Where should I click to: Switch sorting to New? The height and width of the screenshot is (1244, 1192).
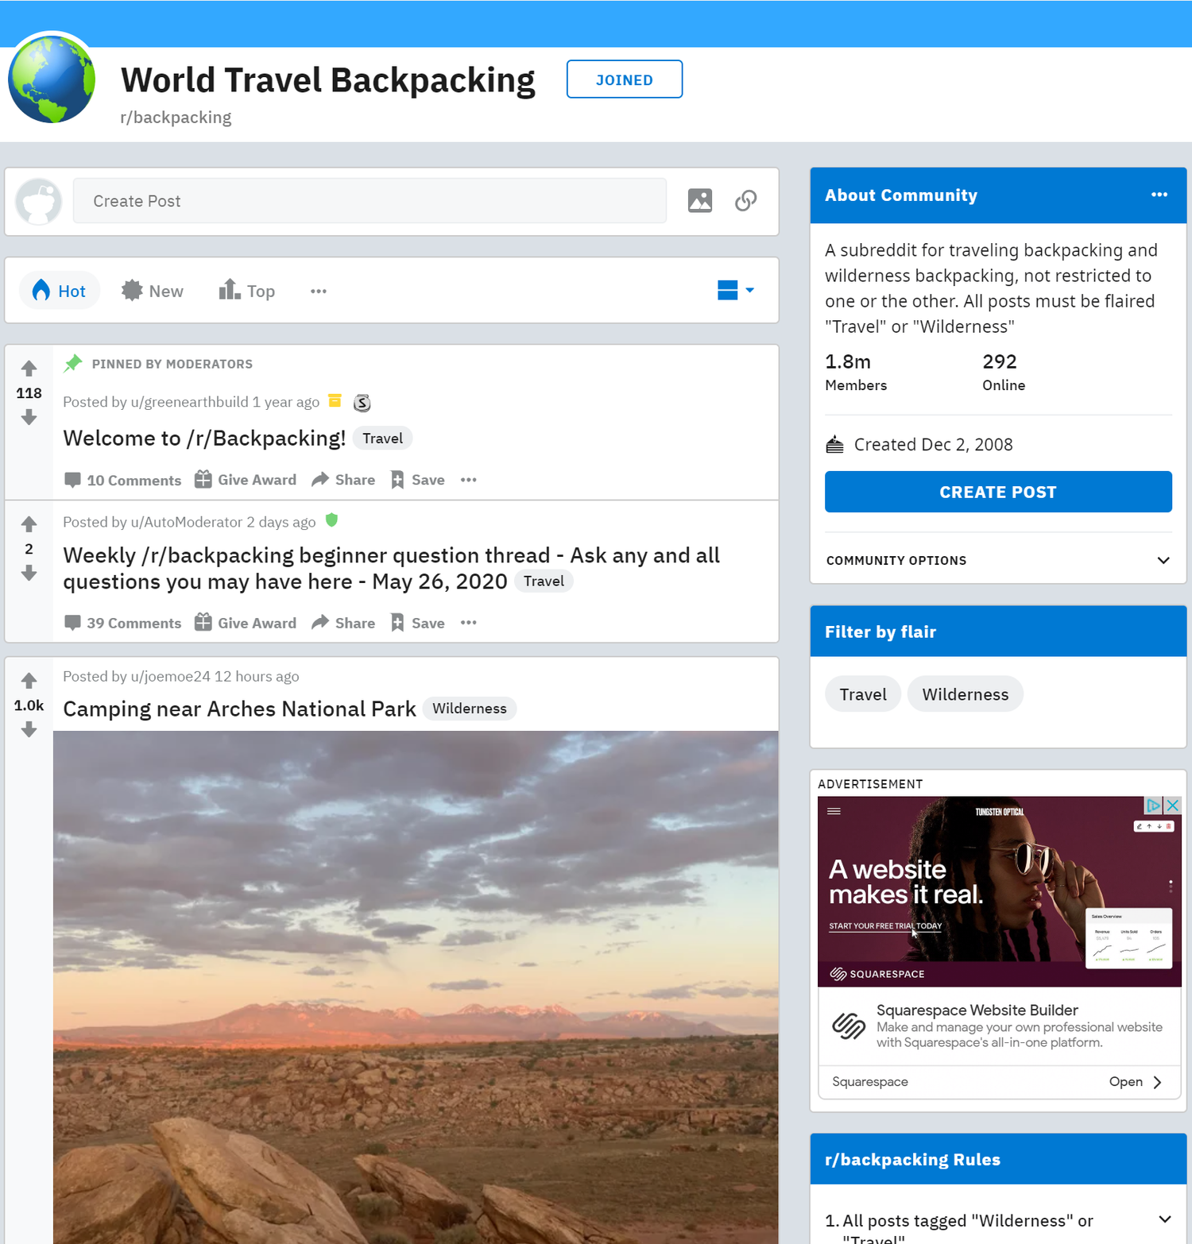(x=153, y=291)
